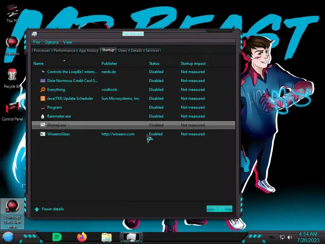Select the Controls the LoopBe1 row name
The height and width of the screenshot is (244, 325).
click(72, 72)
